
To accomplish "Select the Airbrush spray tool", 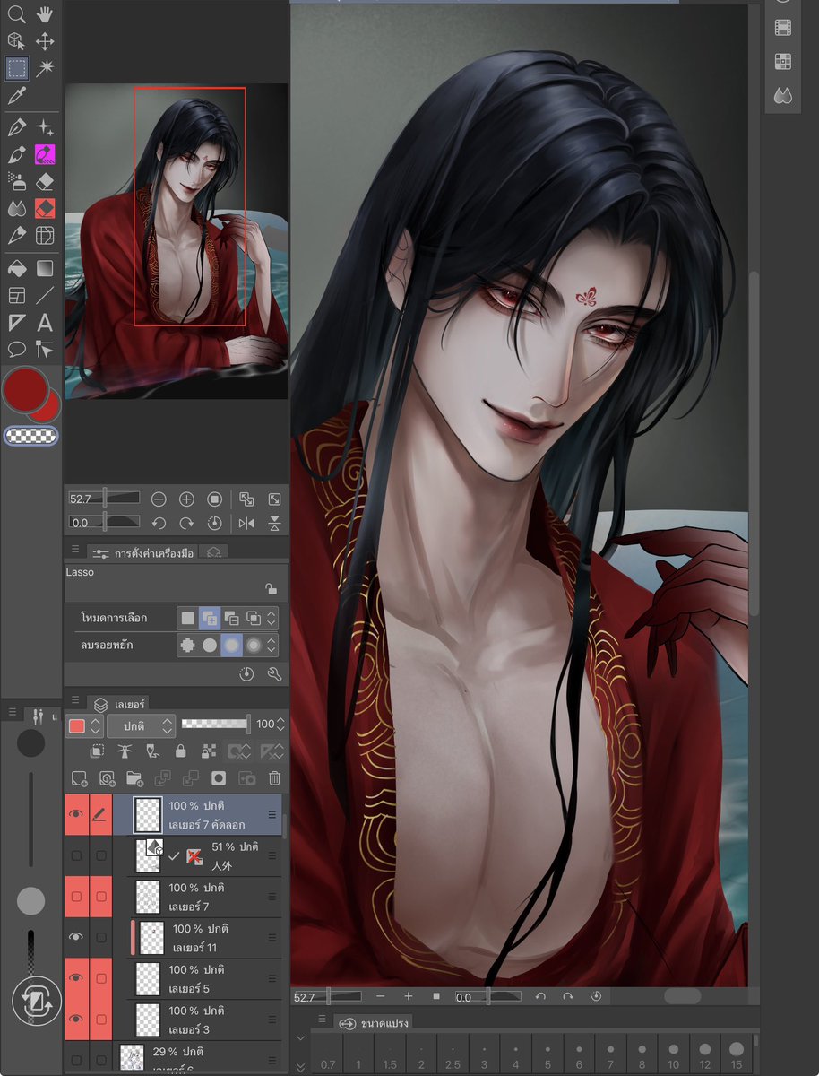I will point(16,182).
